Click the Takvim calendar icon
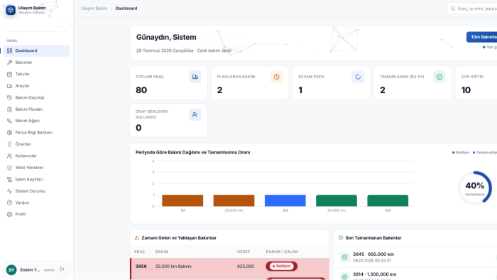 pos(9,74)
